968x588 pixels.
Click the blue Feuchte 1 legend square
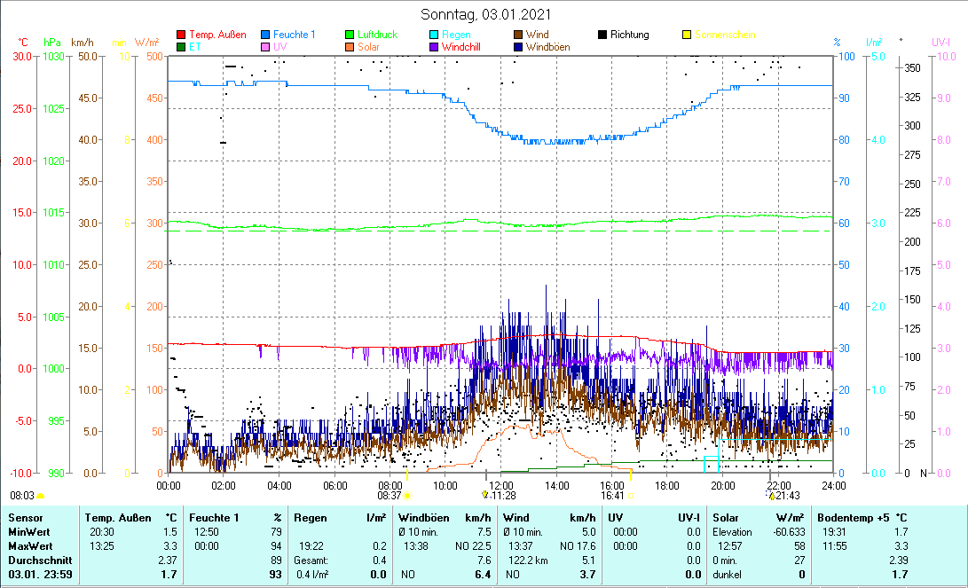[x=265, y=35]
